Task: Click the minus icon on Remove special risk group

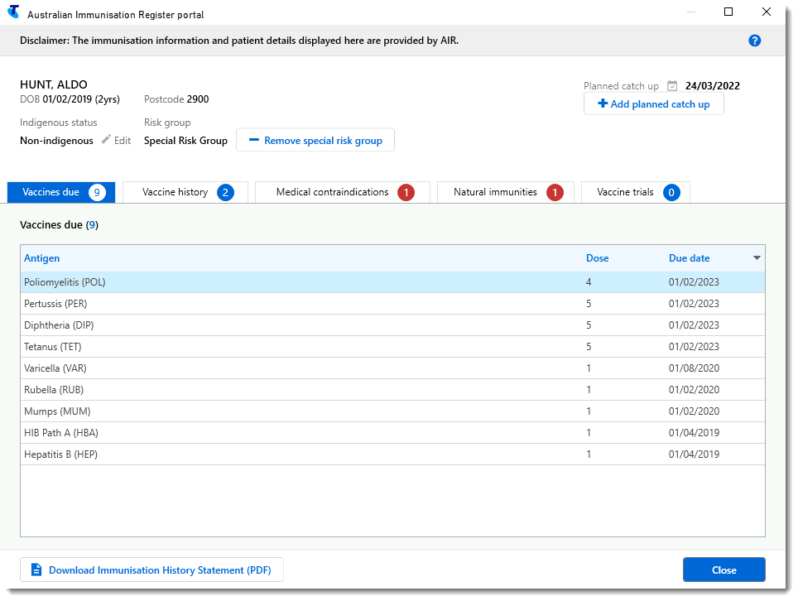Action: pyautogui.click(x=253, y=140)
